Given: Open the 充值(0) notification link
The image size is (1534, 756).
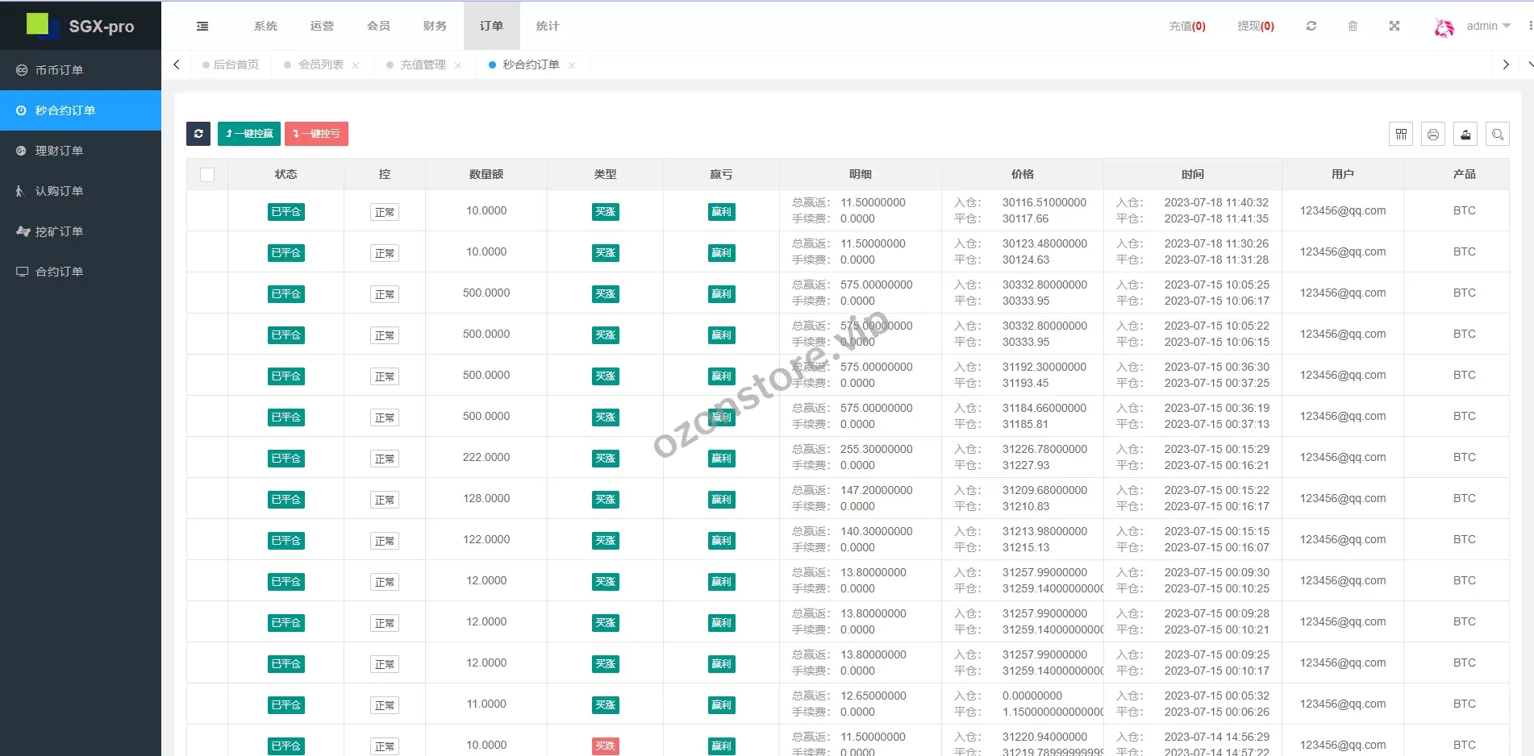Looking at the screenshot, I should click(x=1186, y=26).
